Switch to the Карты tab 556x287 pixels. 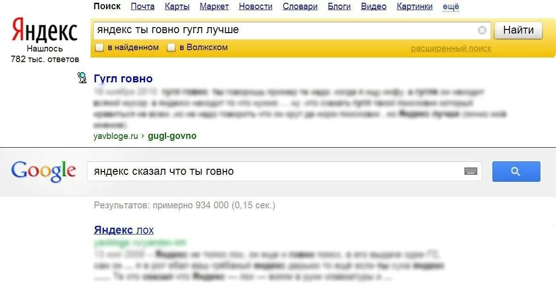click(x=177, y=6)
